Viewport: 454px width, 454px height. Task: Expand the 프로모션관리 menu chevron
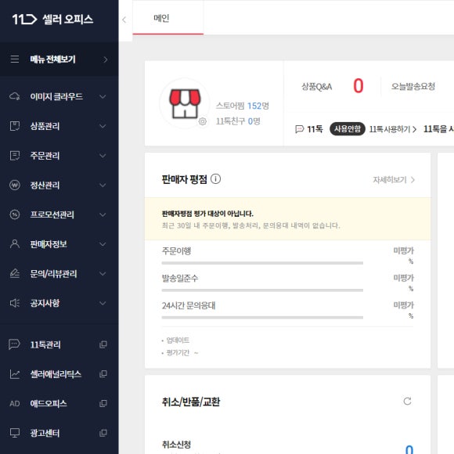click(103, 214)
